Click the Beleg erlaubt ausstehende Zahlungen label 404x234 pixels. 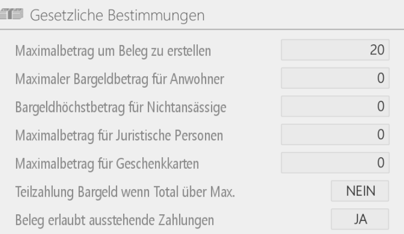pos(114,220)
